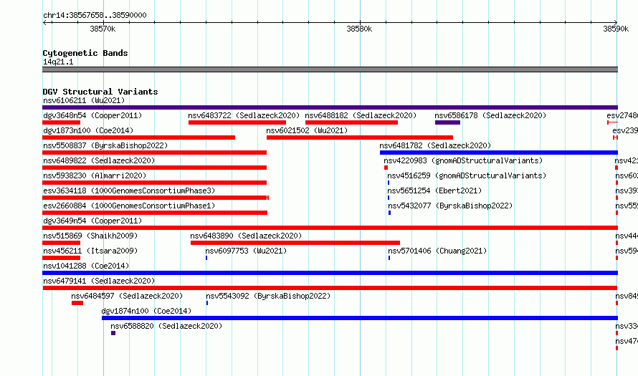Viewport: 638px width, 376px height.
Task: Click the long blue nsv1041288 bar
Action: click(330, 273)
